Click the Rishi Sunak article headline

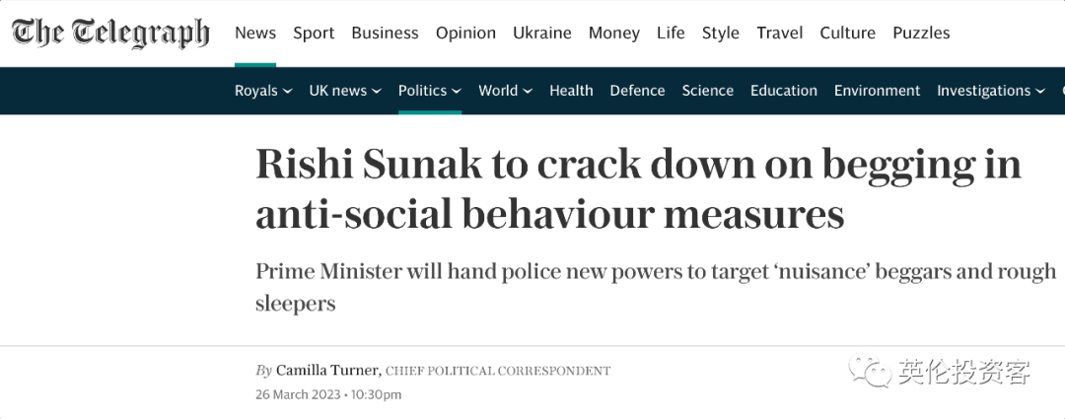(x=638, y=189)
